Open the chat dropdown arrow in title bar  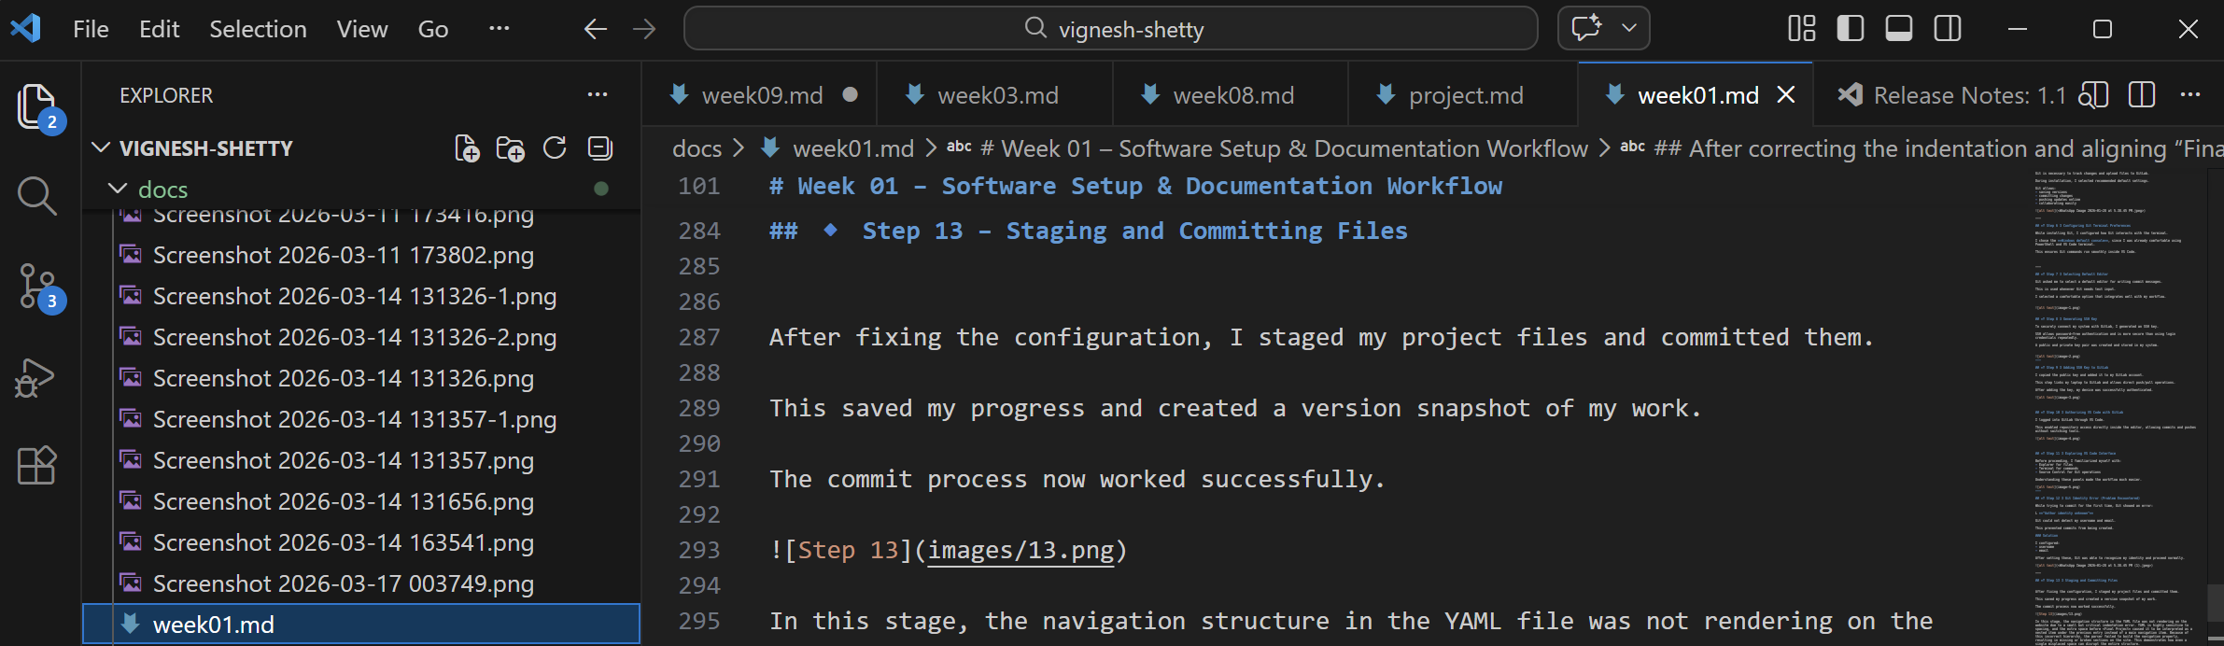1629,28
